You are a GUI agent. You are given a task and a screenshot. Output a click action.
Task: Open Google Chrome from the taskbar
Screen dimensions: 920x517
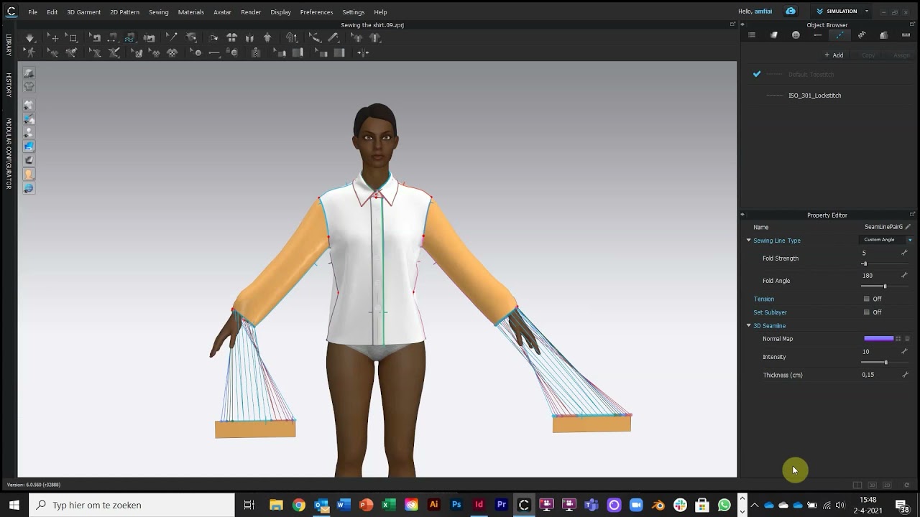298,505
